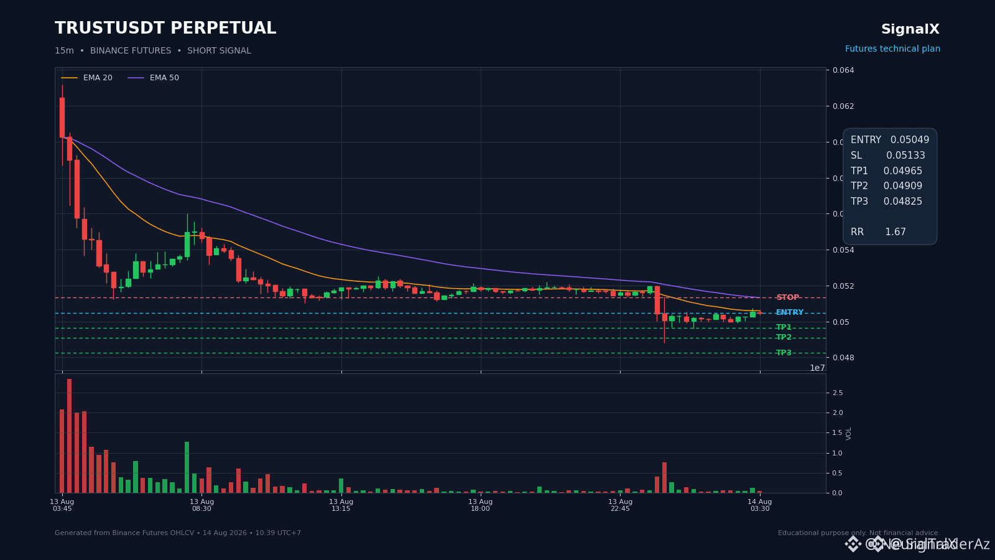This screenshot has width=995, height=560.
Task: Click the Futures technical plan subtitle
Action: click(x=892, y=49)
